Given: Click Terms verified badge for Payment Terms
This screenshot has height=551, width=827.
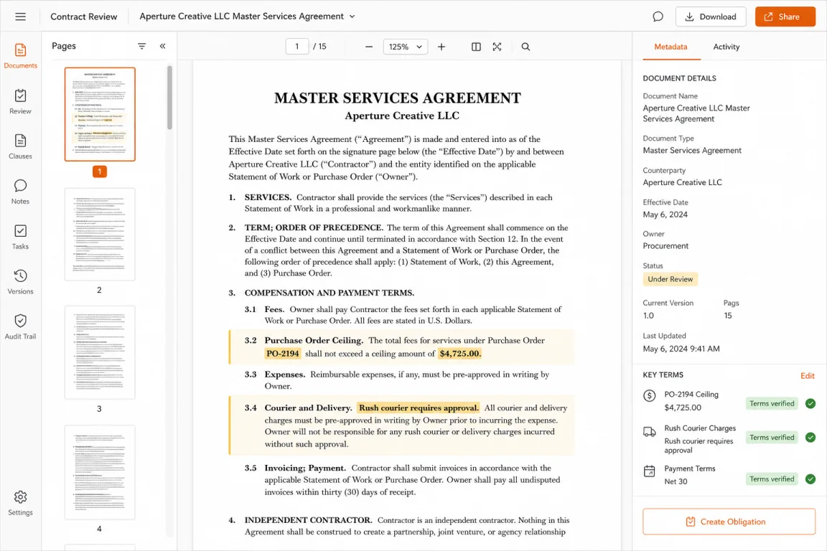Looking at the screenshot, I should click(772, 479).
